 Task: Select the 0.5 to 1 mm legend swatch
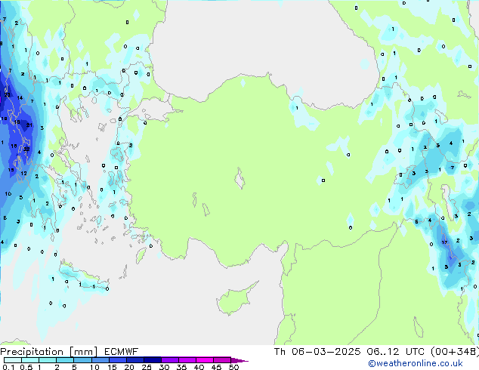30,360
